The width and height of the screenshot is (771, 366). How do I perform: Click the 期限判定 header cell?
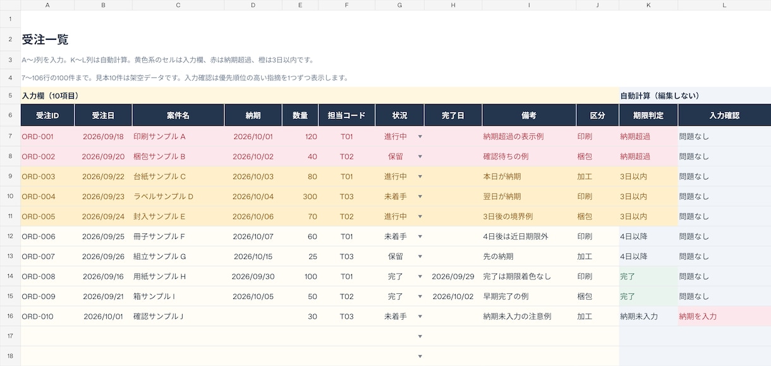[648, 116]
